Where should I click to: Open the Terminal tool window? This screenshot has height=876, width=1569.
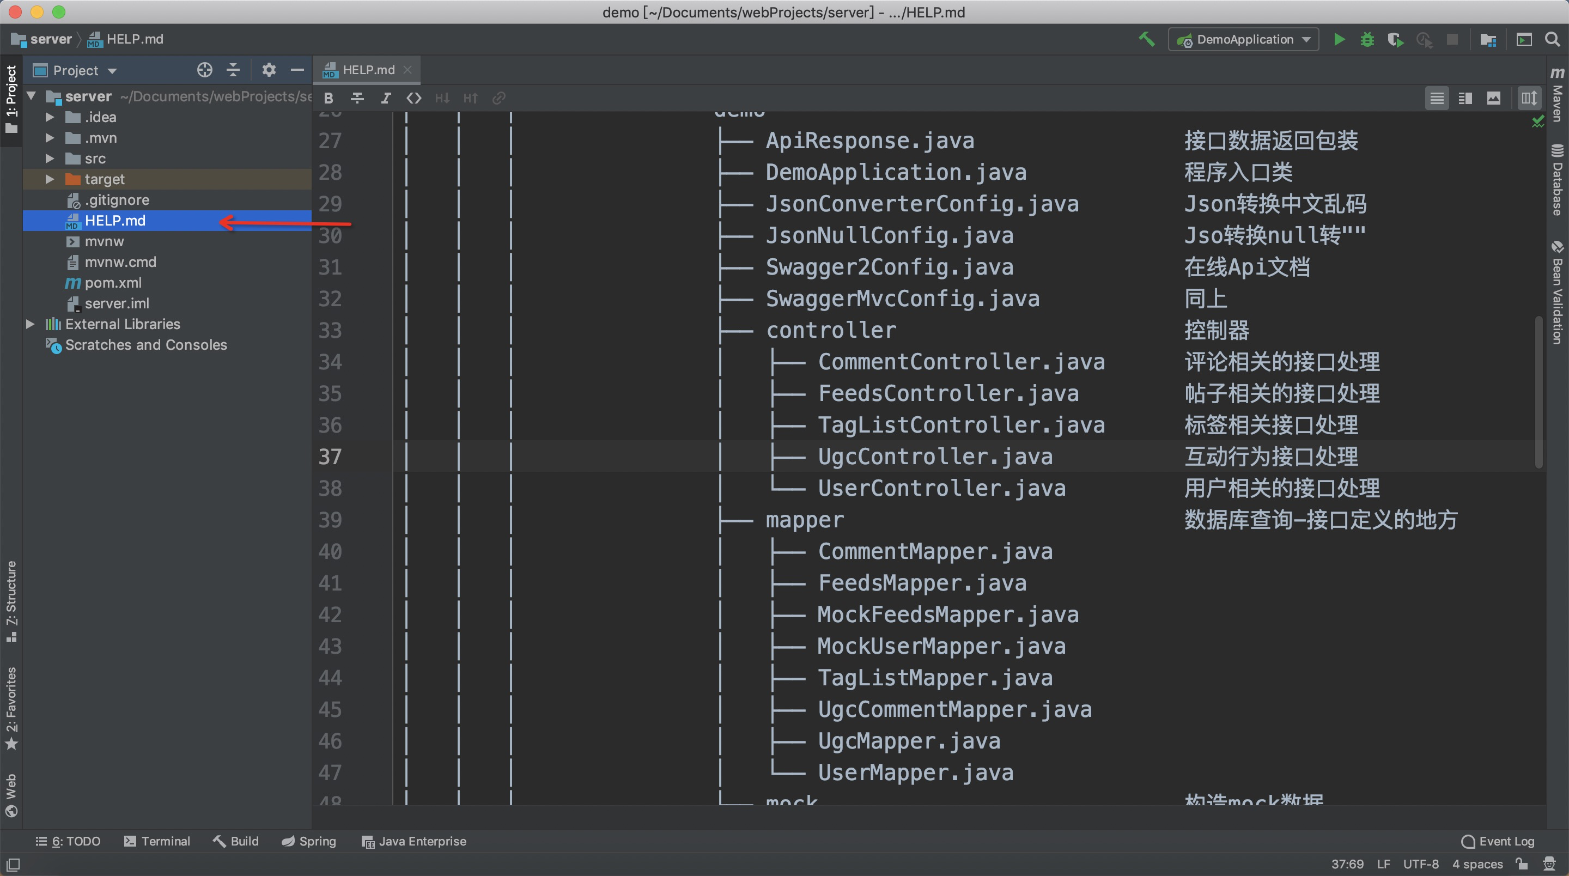(157, 841)
